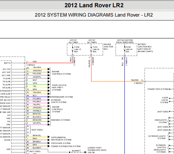Click the "2012 Land Rover LR2" heading
174x154 pixels.
pos(94,5)
